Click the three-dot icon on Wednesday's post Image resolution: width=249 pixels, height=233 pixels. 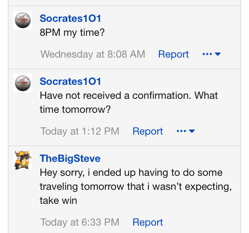click(x=207, y=54)
